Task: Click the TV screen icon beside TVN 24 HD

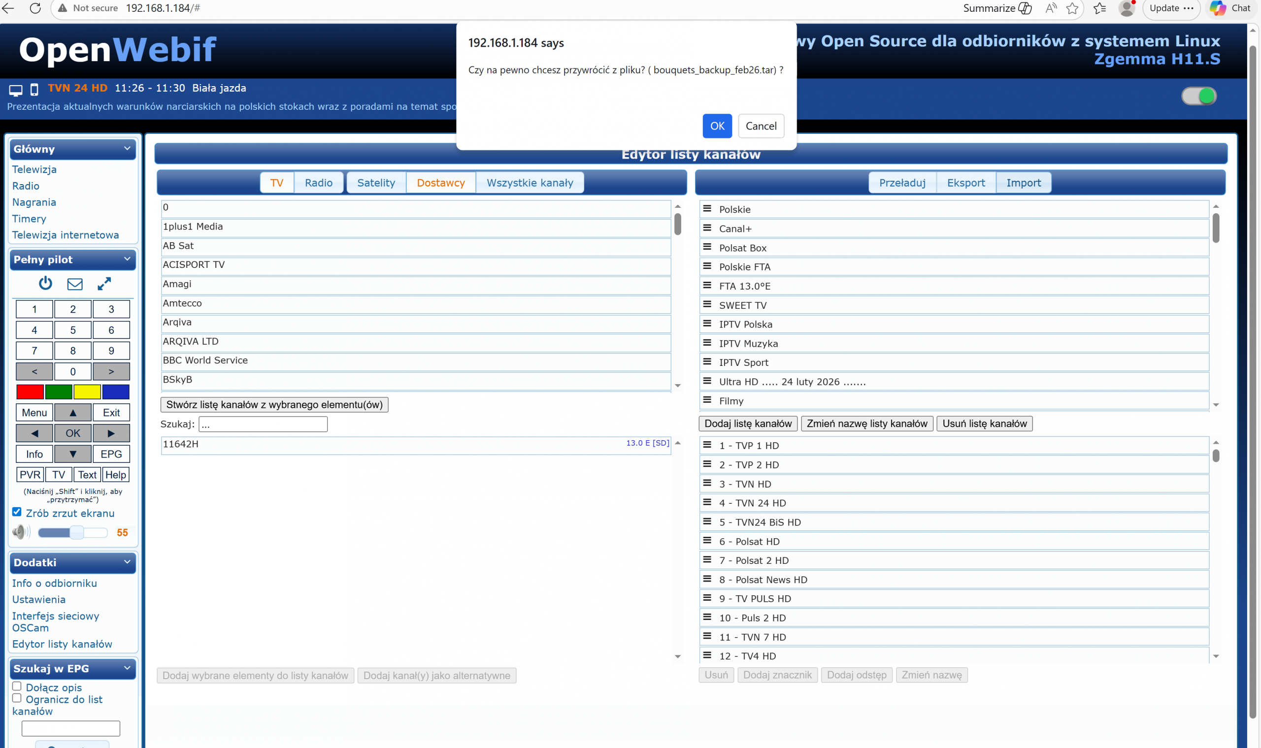Action: pyautogui.click(x=16, y=90)
